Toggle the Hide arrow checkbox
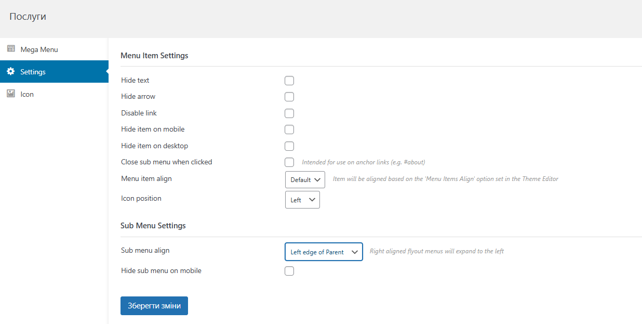Screen dimensions: 642x324 pos(289,97)
